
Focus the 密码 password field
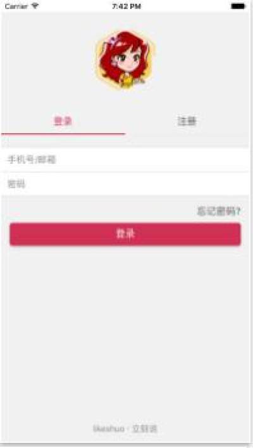point(125,184)
